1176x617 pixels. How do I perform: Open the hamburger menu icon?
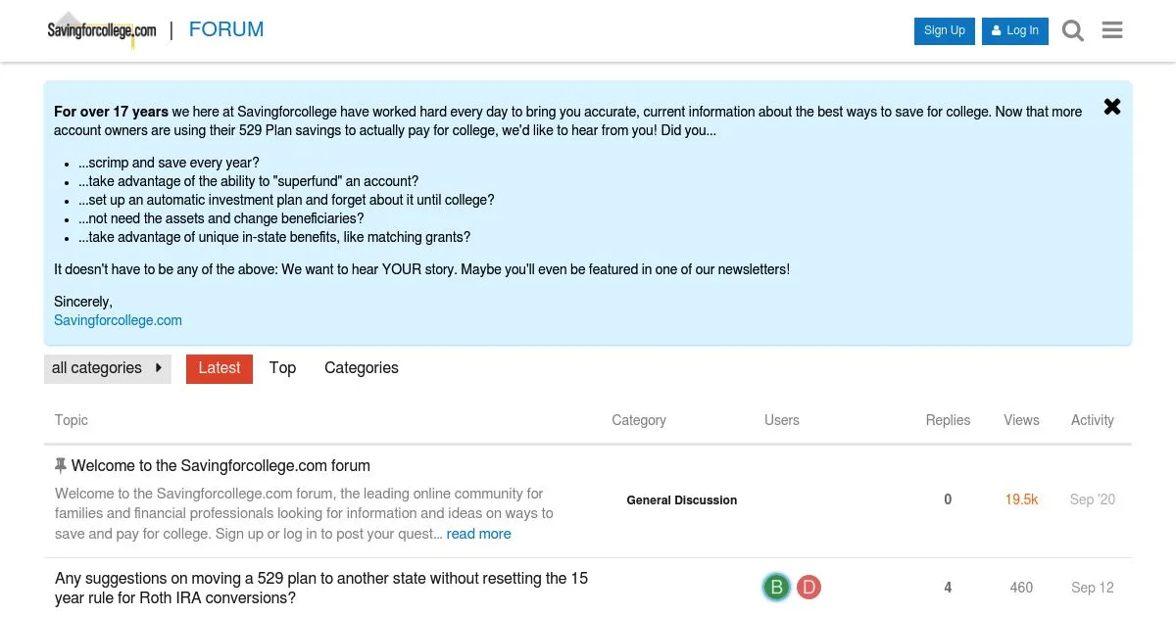[1112, 30]
